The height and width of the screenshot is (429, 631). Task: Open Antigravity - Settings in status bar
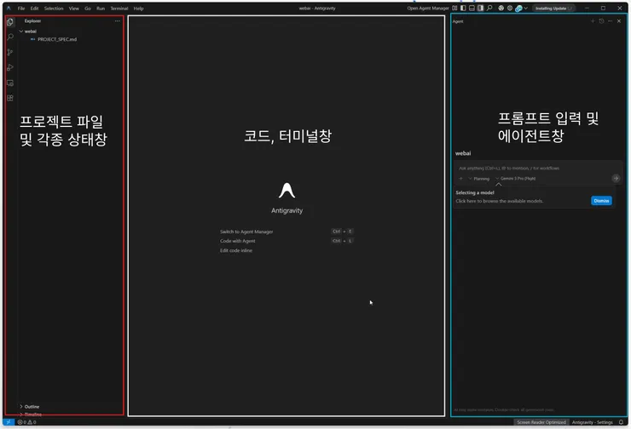coord(593,422)
